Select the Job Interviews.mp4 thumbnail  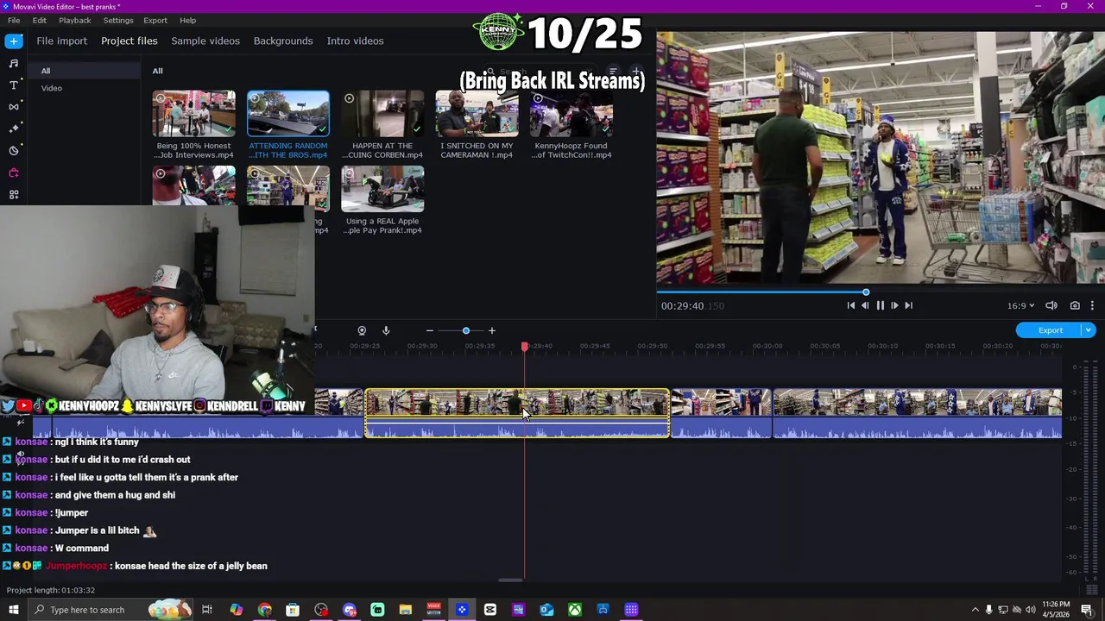[x=193, y=114]
